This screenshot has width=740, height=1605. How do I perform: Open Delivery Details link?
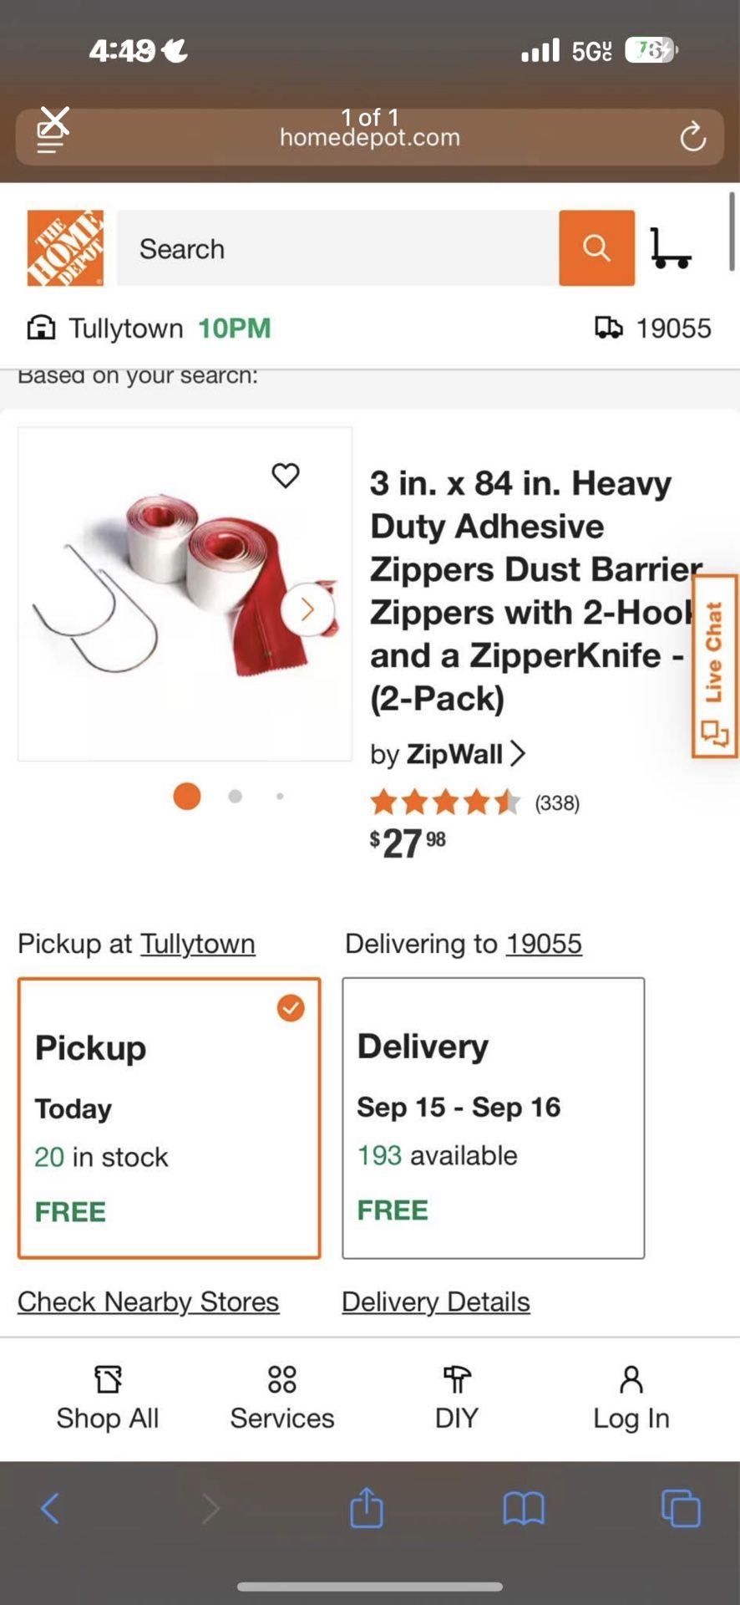pos(435,1302)
